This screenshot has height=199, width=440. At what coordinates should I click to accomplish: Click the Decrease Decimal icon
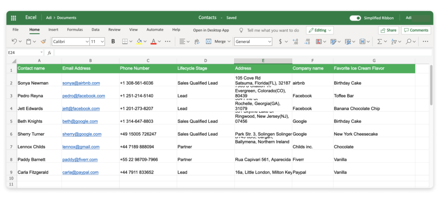[307, 42]
